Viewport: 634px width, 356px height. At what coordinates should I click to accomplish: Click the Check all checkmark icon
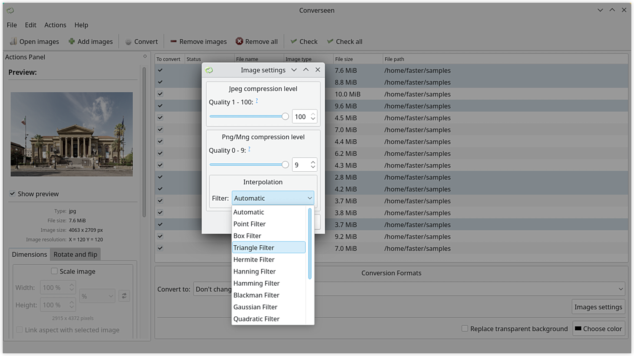point(330,41)
